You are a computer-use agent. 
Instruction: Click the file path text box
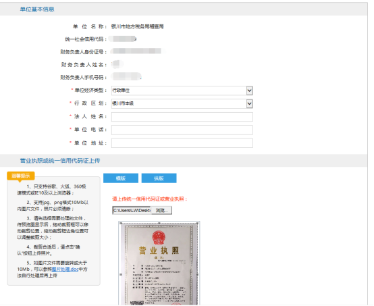tap(132, 210)
